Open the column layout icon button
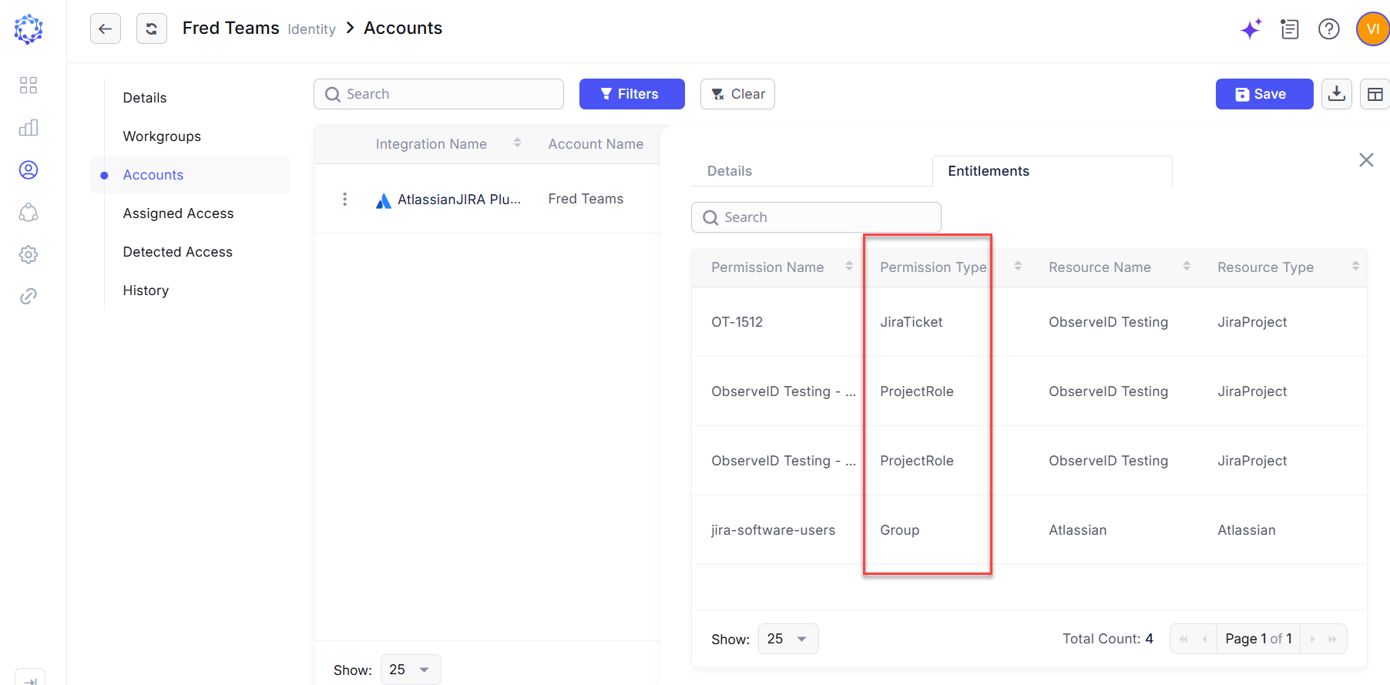The height and width of the screenshot is (685, 1390). [1375, 94]
